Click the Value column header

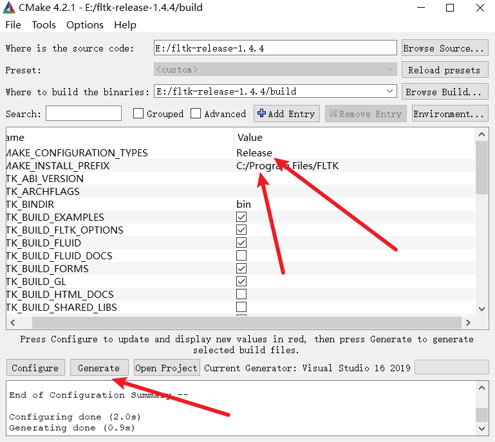pos(354,137)
